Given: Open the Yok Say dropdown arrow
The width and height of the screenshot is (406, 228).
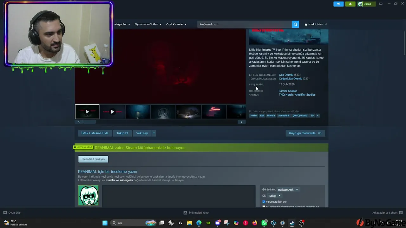Looking at the screenshot, I should [x=154, y=133].
